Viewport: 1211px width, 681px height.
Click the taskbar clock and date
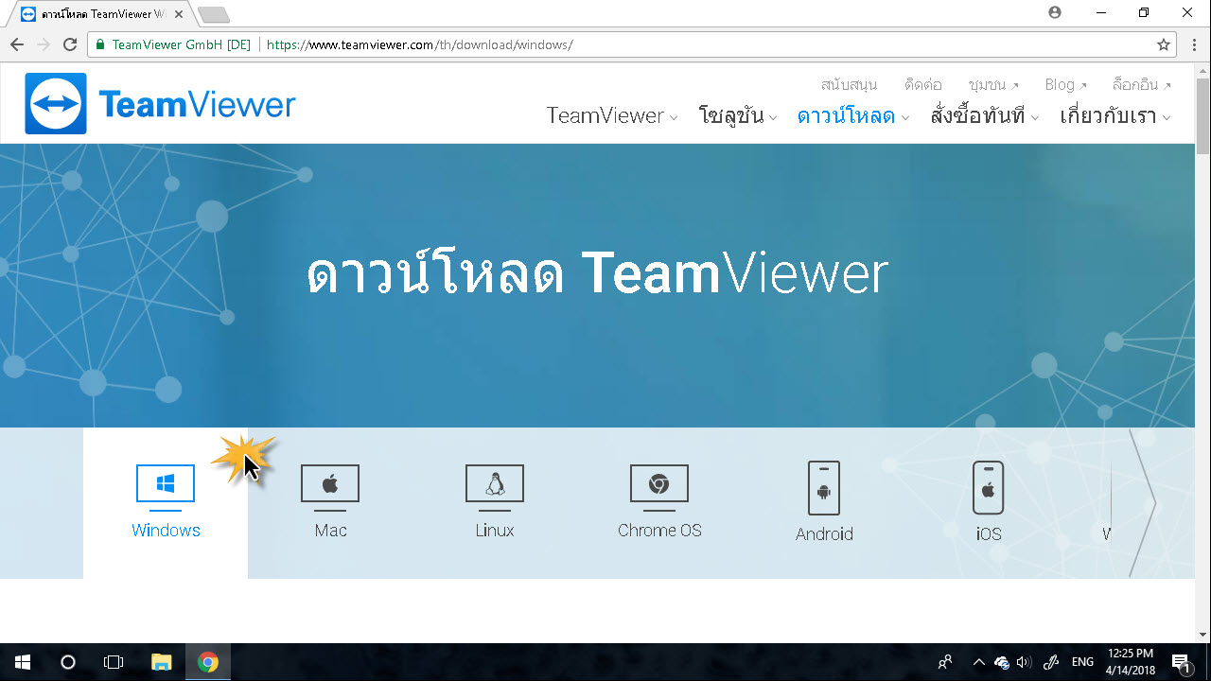coord(1131,662)
